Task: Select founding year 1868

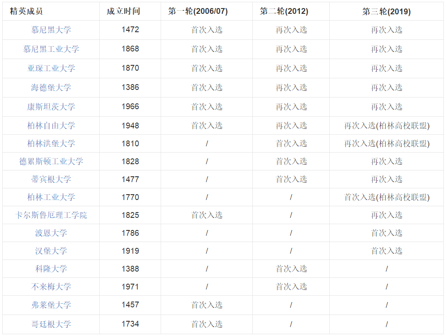Action: click(130, 49)
